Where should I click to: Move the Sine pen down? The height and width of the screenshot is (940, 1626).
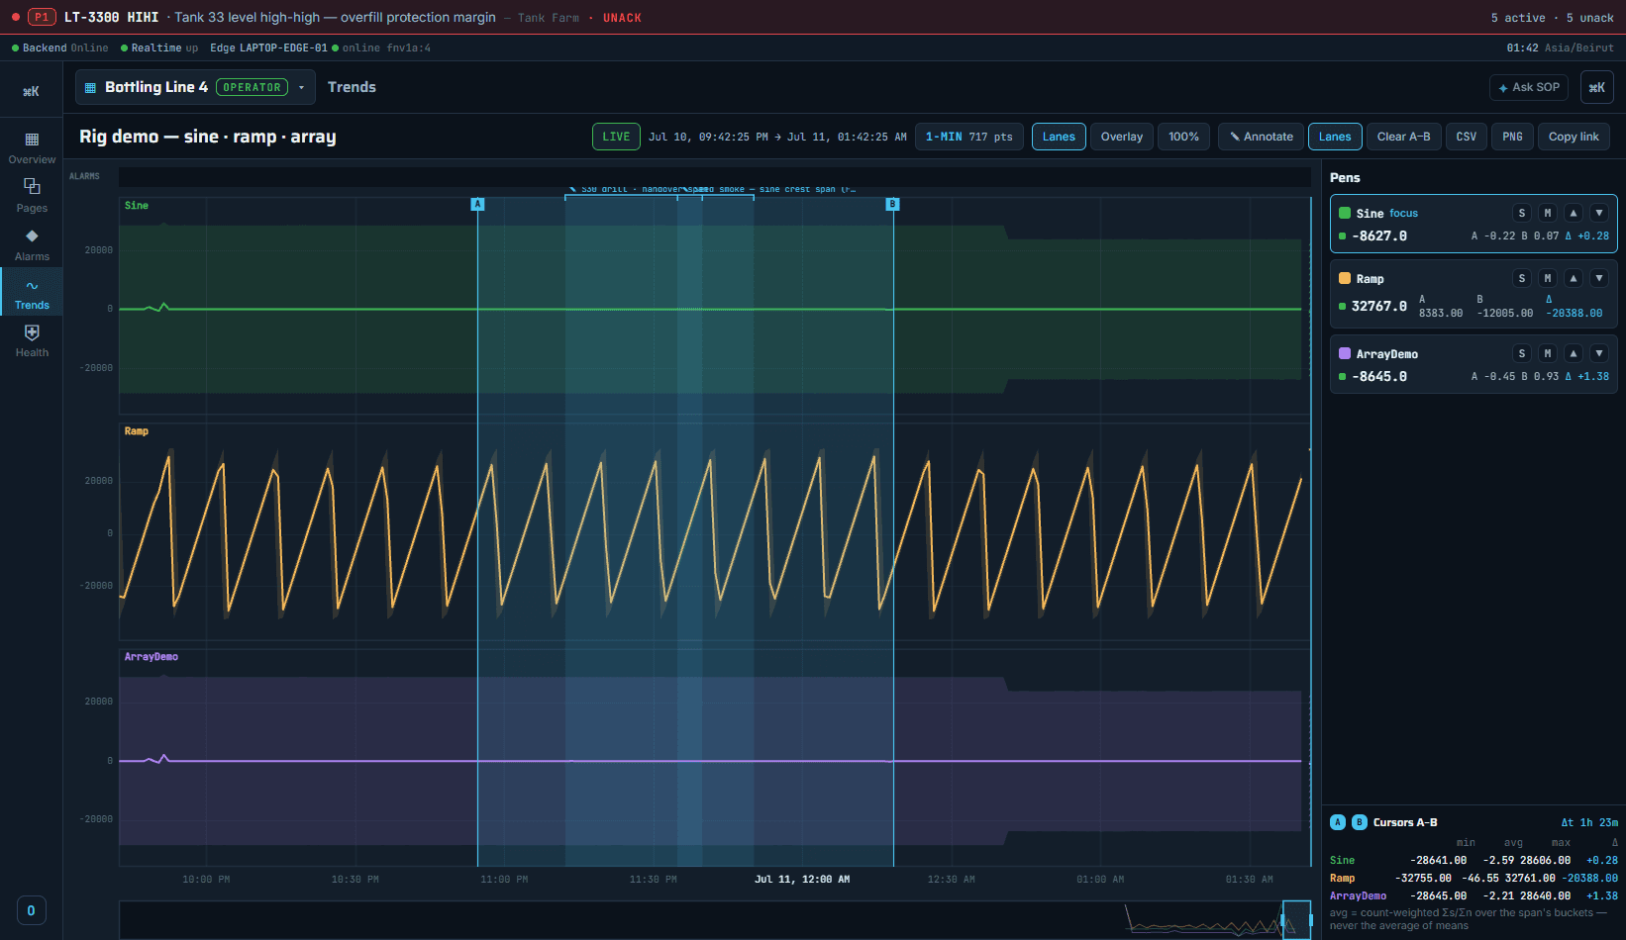click(x=1599, y=213)
